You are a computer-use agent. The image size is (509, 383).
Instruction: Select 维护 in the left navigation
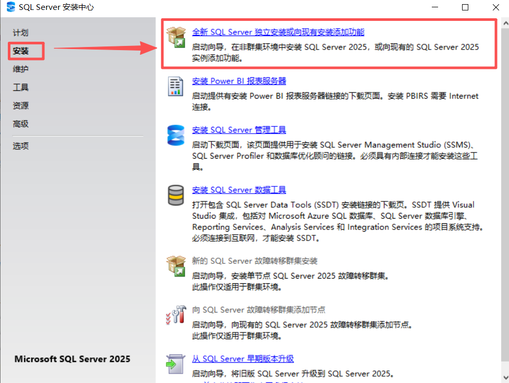pos(20,69)
